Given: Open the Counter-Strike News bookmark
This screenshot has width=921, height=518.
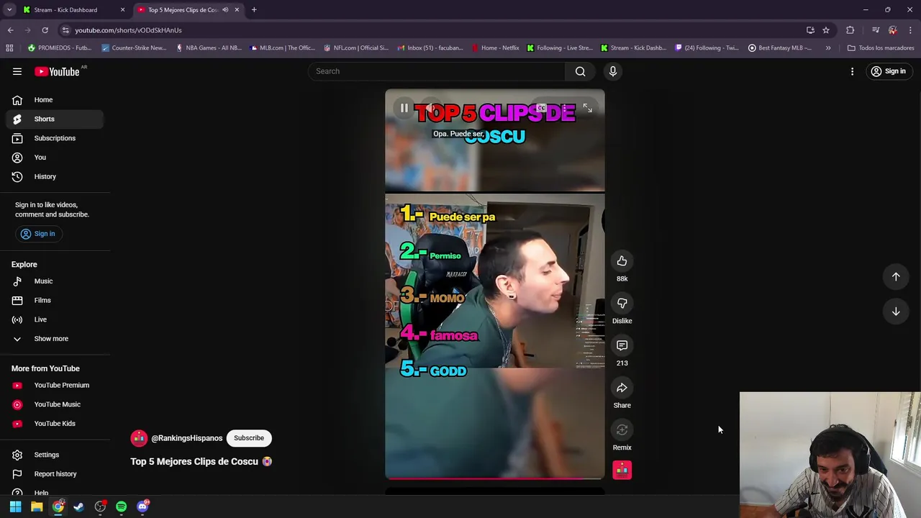Looking at the screenshot, I should (x=134, y=48).
